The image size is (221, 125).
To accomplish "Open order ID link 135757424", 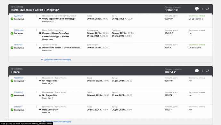I will click(18, 45).
